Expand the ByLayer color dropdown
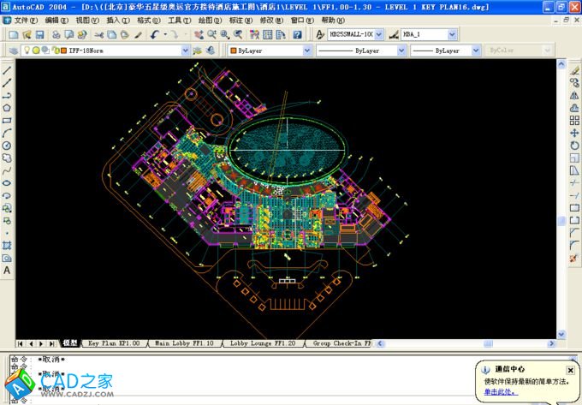This screenshot has width=582, height=405. tap(307, 51)
